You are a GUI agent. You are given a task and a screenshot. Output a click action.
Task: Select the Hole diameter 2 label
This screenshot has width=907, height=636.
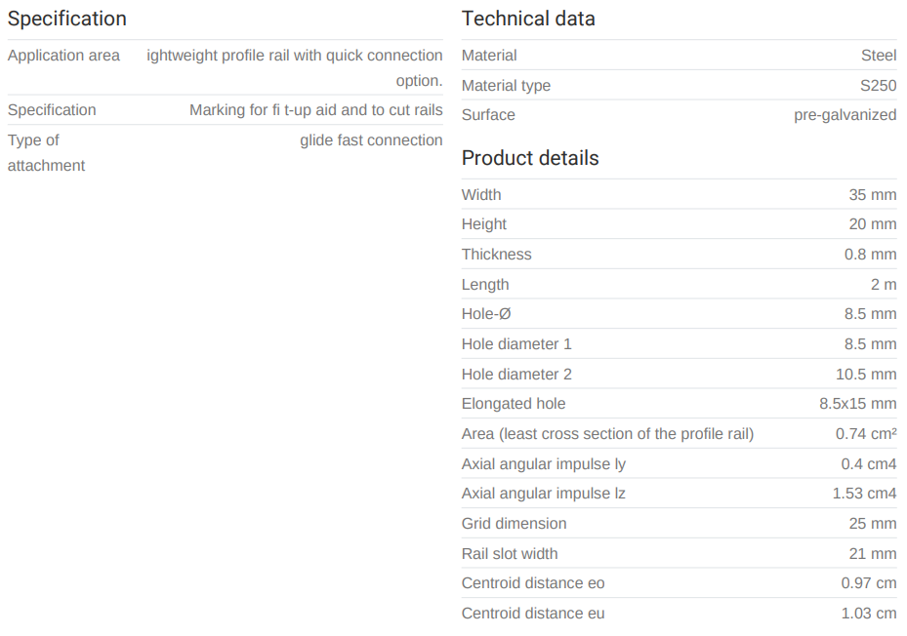tap(516, 375)
